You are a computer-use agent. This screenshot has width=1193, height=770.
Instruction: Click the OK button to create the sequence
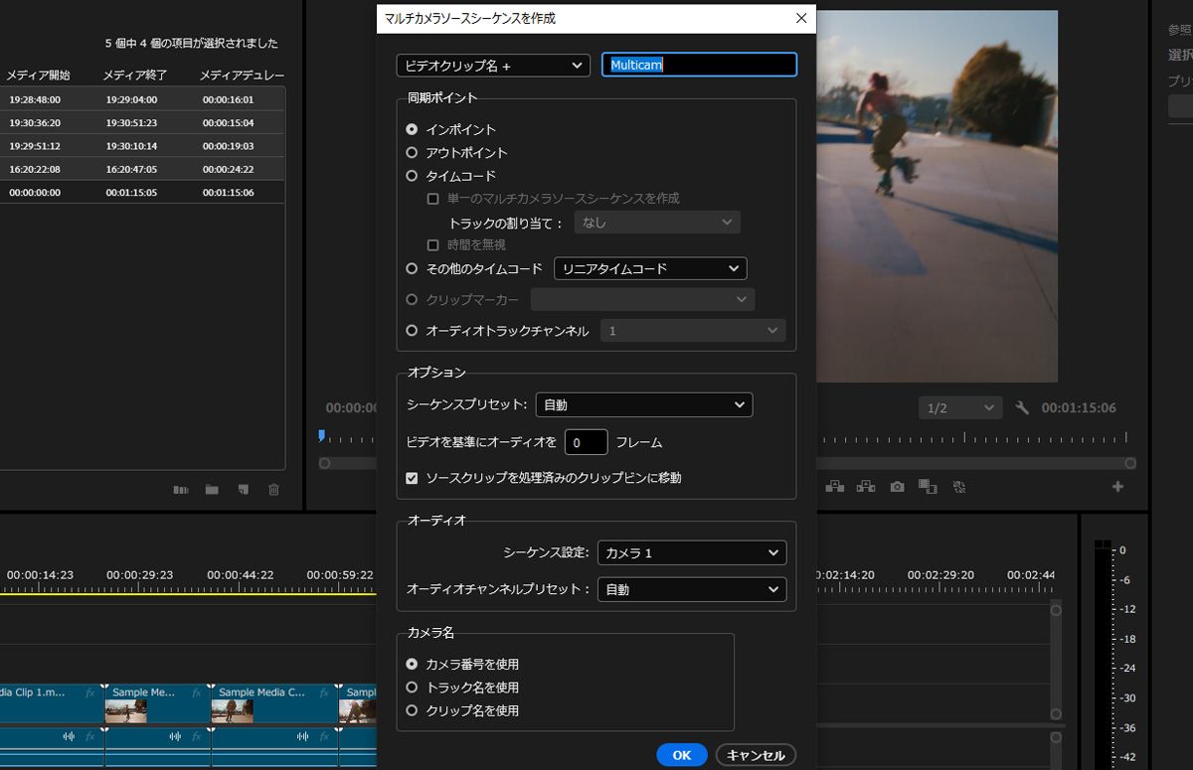(x=681, y=754)
